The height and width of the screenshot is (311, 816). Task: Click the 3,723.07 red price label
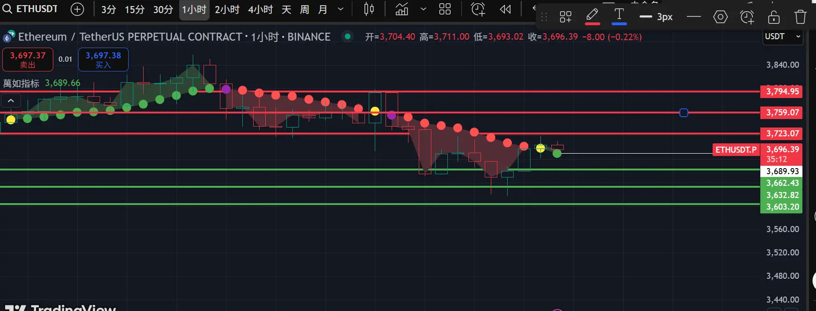[x=781, y=134]
